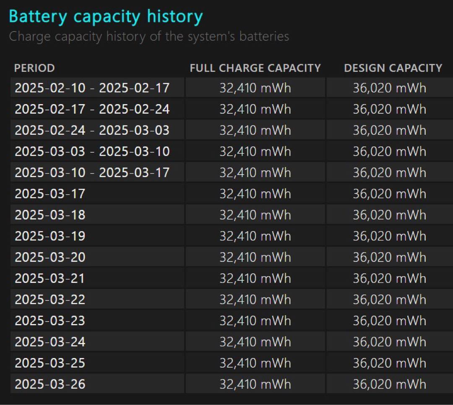Image resolution: width=453 pixels, height=405 pixels.
Task: Click the Battery capacity history heading
Action: click(106, 17)
